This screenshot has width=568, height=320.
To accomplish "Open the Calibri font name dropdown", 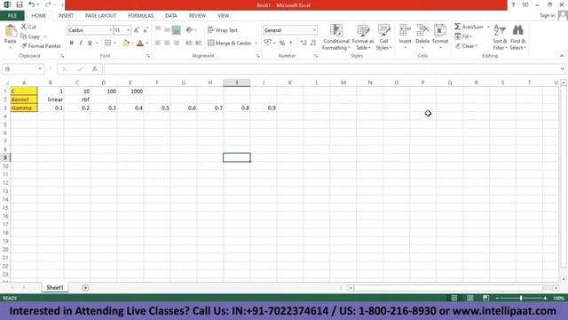I will tap(110, 30).
